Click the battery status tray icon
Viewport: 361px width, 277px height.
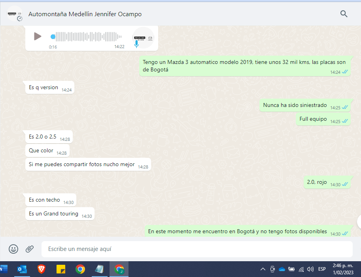tap(291, 269)
